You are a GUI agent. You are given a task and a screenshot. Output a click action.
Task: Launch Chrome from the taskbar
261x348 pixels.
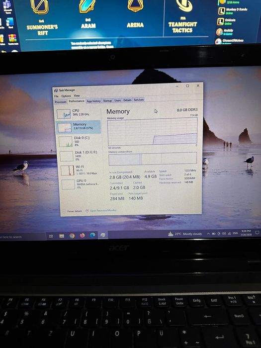(x=72, y=236)
